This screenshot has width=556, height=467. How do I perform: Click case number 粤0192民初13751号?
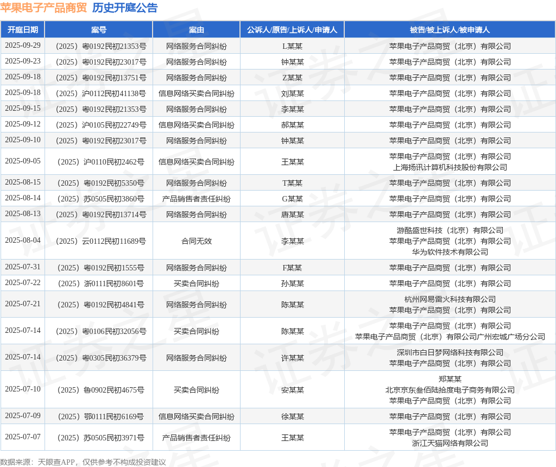(x=114, y=78)
